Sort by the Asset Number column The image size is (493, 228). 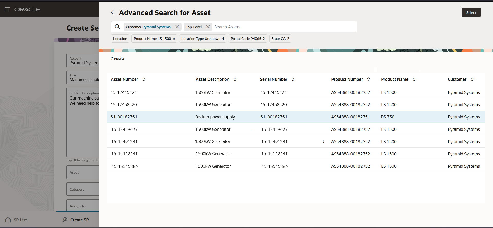coord(144,80)
